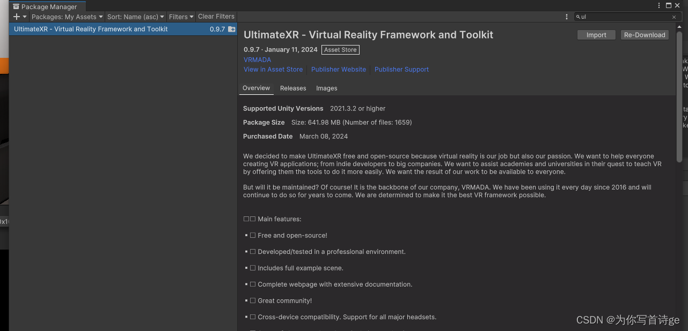The image size is (688, 331).
Task: Click the Package Manager window tab icon
Action: click(16, 7)
